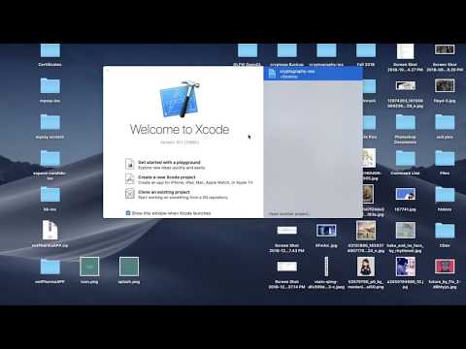This screenshot has width=466, height=349.
Task: Select the highlighted recent project in the Xcode list
Action: [313, 74]
